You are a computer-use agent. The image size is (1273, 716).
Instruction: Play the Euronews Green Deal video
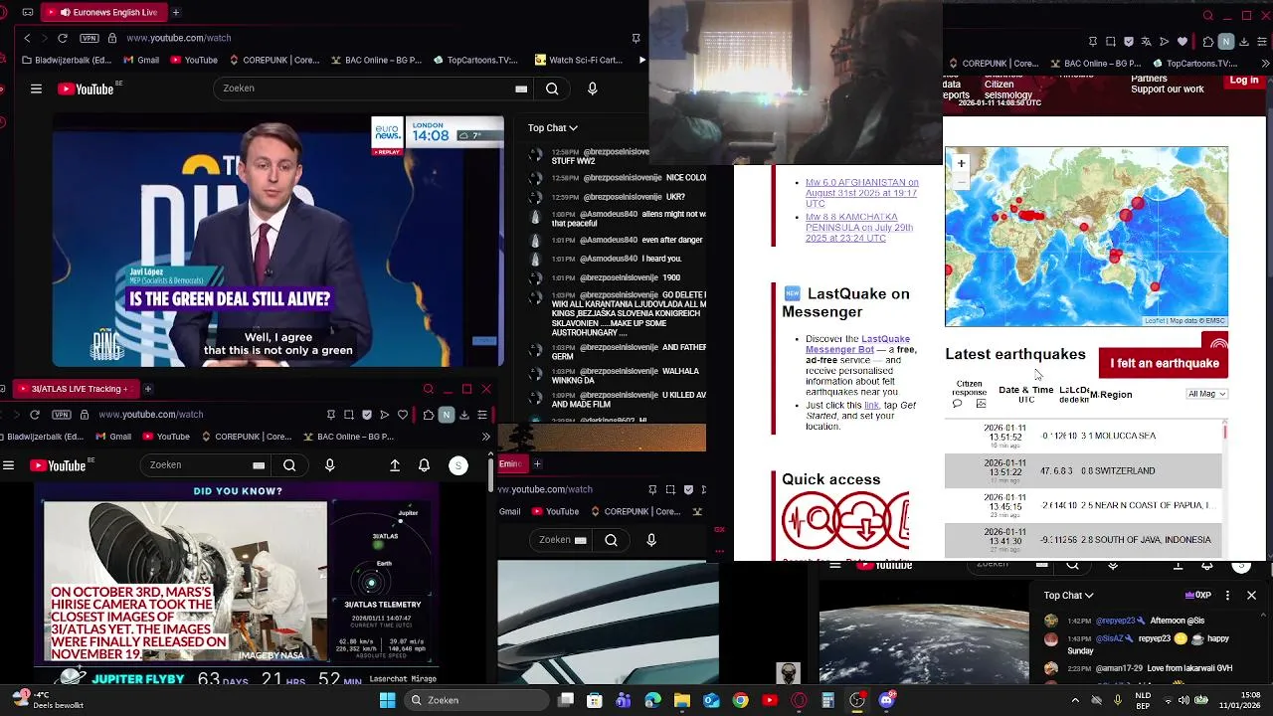pyautogui.click(x=277, y=242)
